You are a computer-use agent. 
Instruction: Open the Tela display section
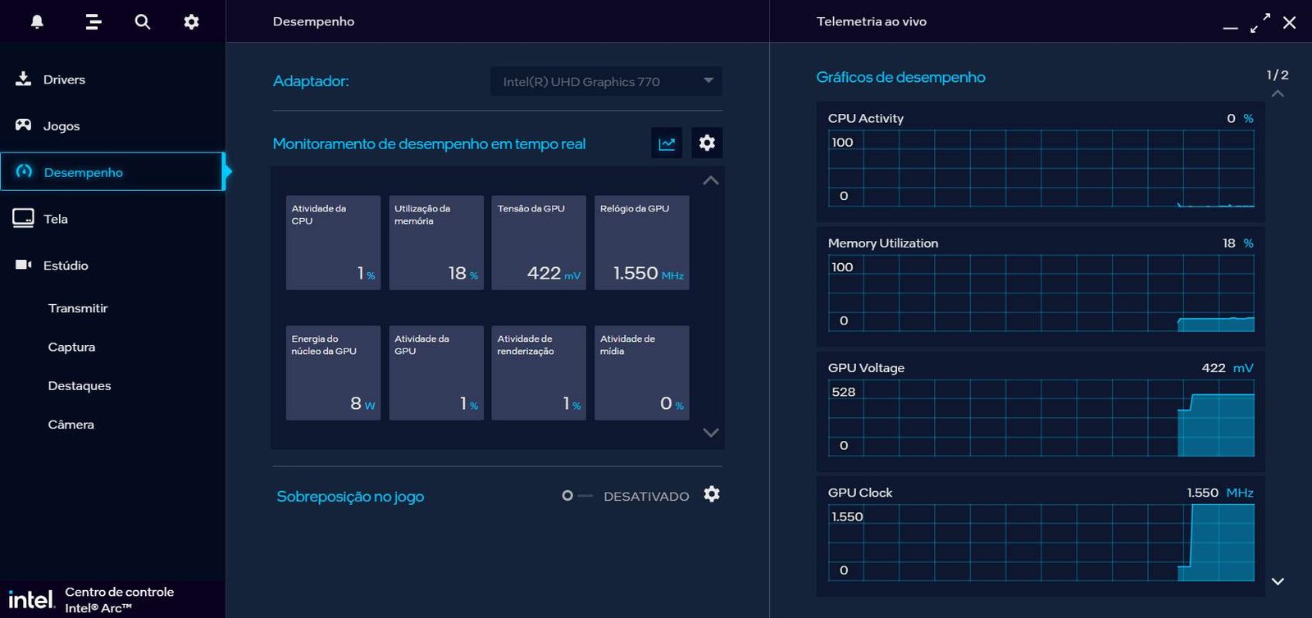pos(56,219)
